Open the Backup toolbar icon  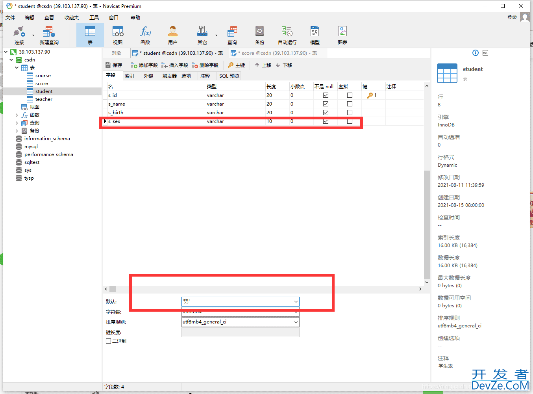coord(260,35)
